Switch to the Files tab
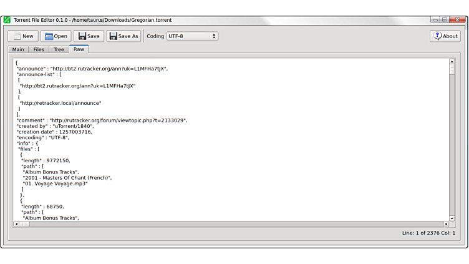This screenshot has height=264, width=469. [x=39, y=49]
